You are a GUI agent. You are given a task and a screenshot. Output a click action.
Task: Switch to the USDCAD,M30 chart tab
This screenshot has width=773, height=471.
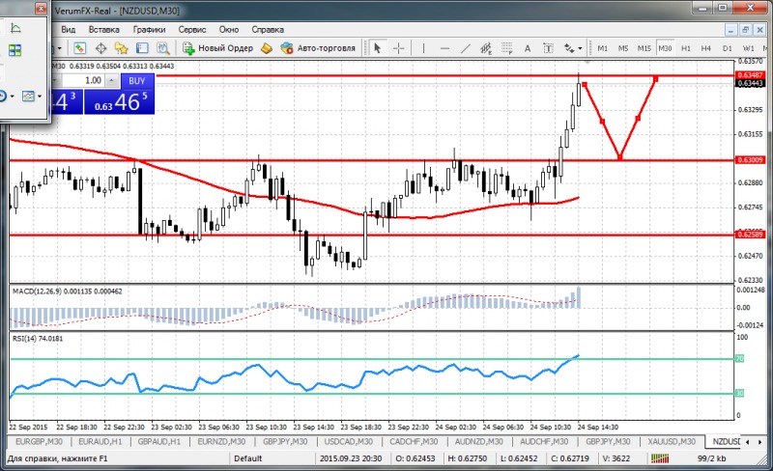pyautogui.click(x=348, y=441)
